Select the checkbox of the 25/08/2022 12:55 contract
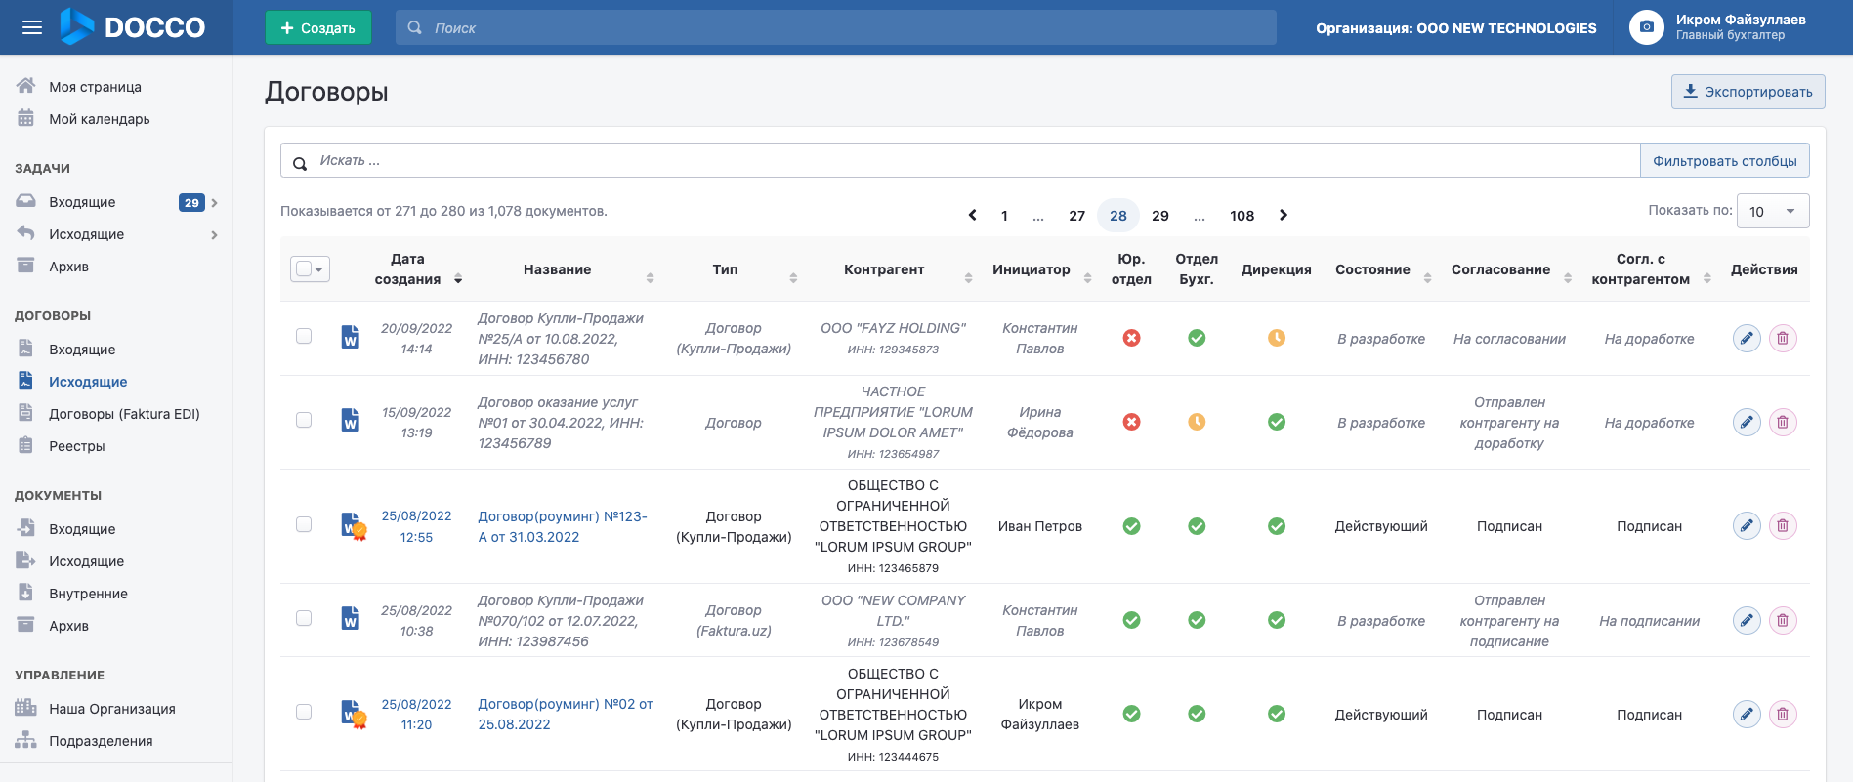The height and width of the screenshot is (782, 1853). point(304,524)
